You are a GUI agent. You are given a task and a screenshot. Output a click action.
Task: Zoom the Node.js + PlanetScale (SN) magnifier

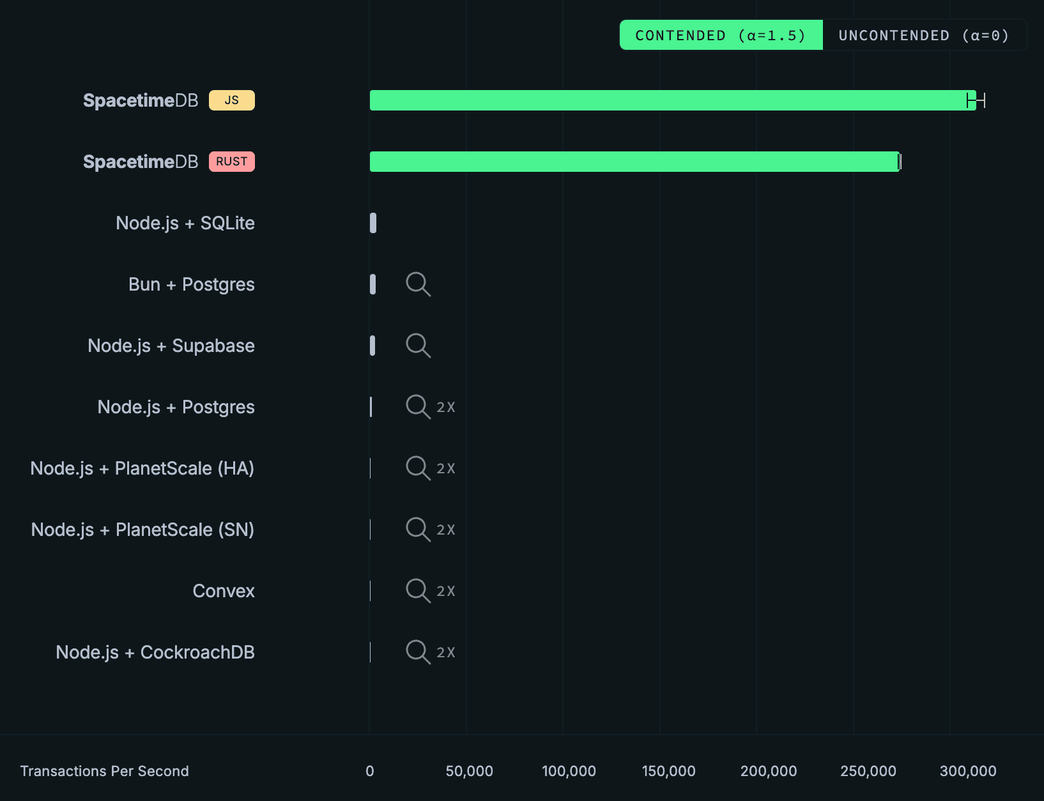pyautogui.click(x=418, y=530)
